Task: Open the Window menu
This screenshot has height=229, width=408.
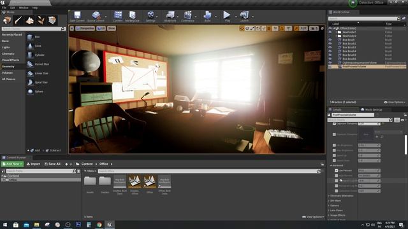Action: 24,8
